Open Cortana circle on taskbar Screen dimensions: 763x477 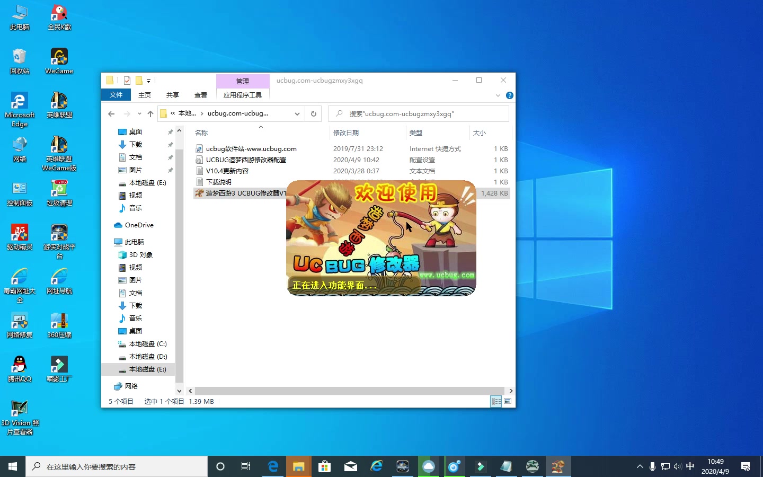(220, 466)
